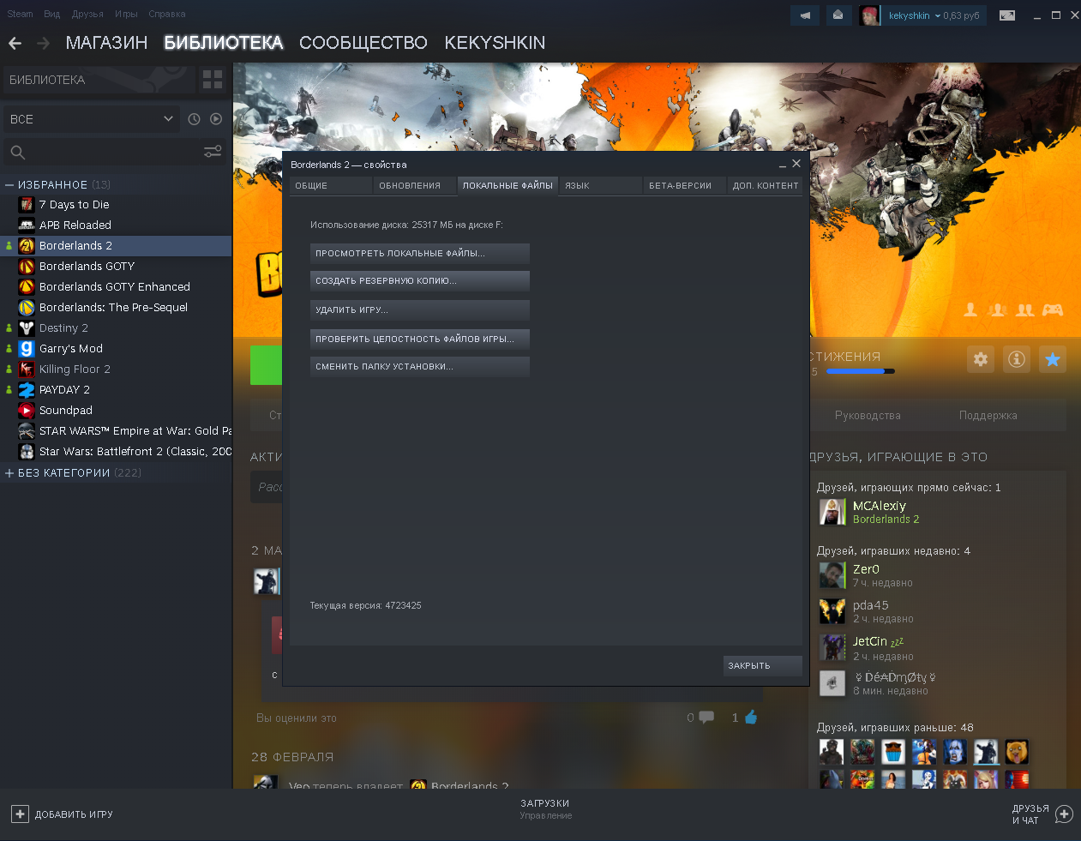Expand the БЕЗ КАТЕГОРИИ category

pos(9,473)
